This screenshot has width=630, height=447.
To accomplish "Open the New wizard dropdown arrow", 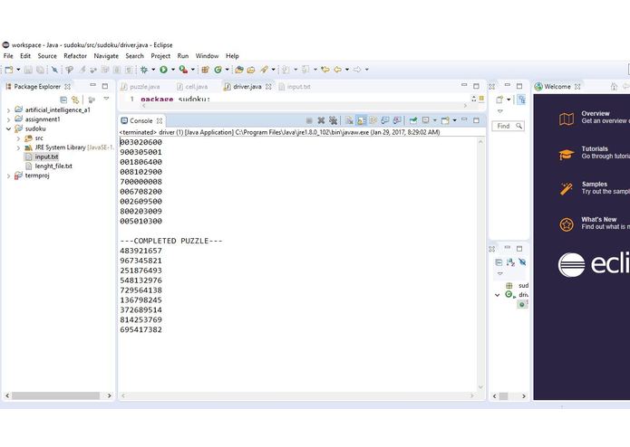I will point(18,70).
